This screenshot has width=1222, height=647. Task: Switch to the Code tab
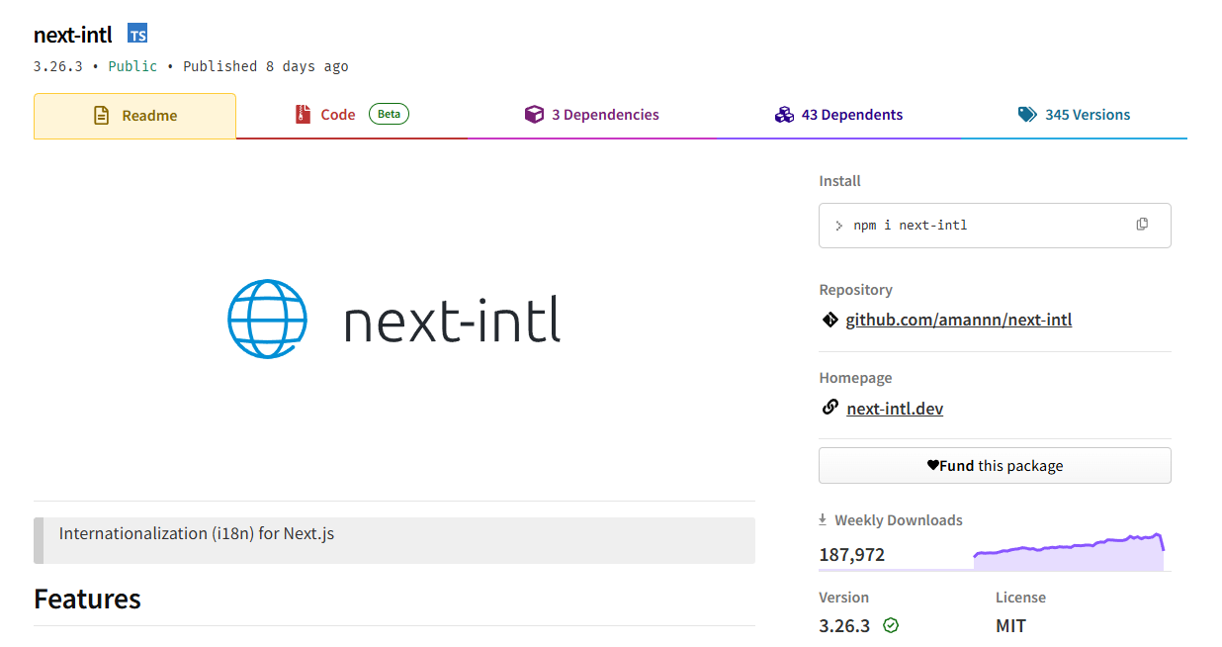click(351, 115)
